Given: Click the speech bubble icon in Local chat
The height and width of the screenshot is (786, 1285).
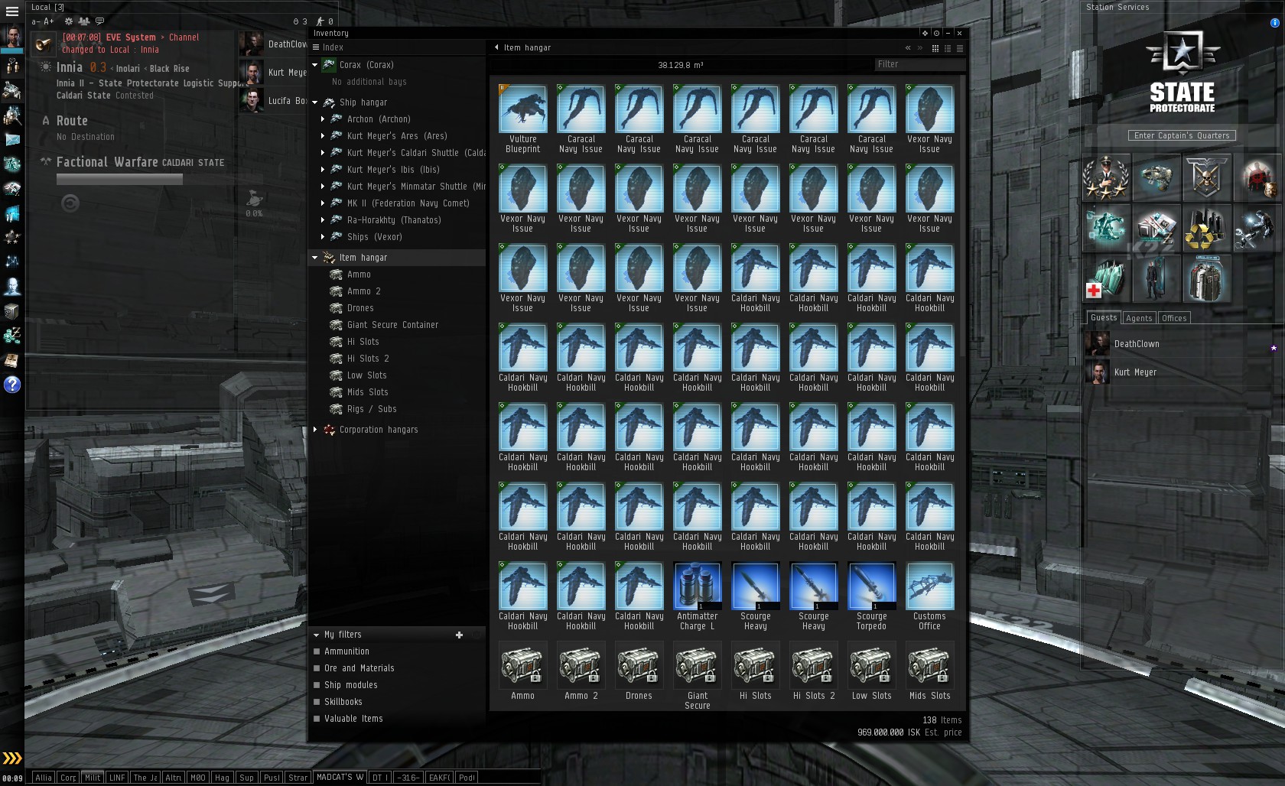Looking at the screenshot, I should tap(99, 21).
